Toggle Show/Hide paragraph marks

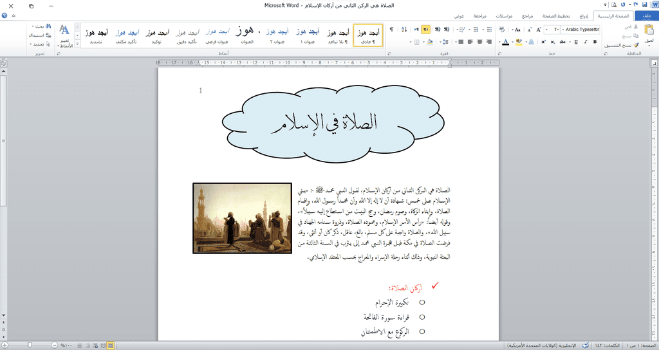pos(392,30)
